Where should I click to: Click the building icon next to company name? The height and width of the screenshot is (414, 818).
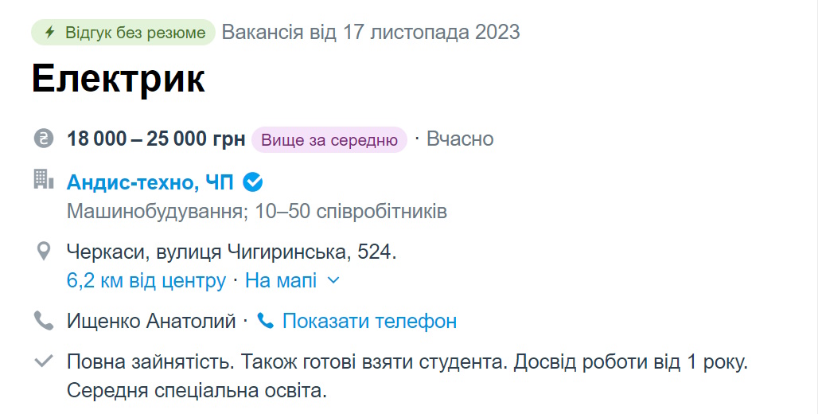click(43, 180)
